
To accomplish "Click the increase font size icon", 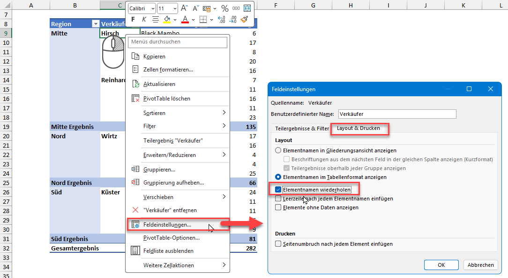I will coord(184,8).
